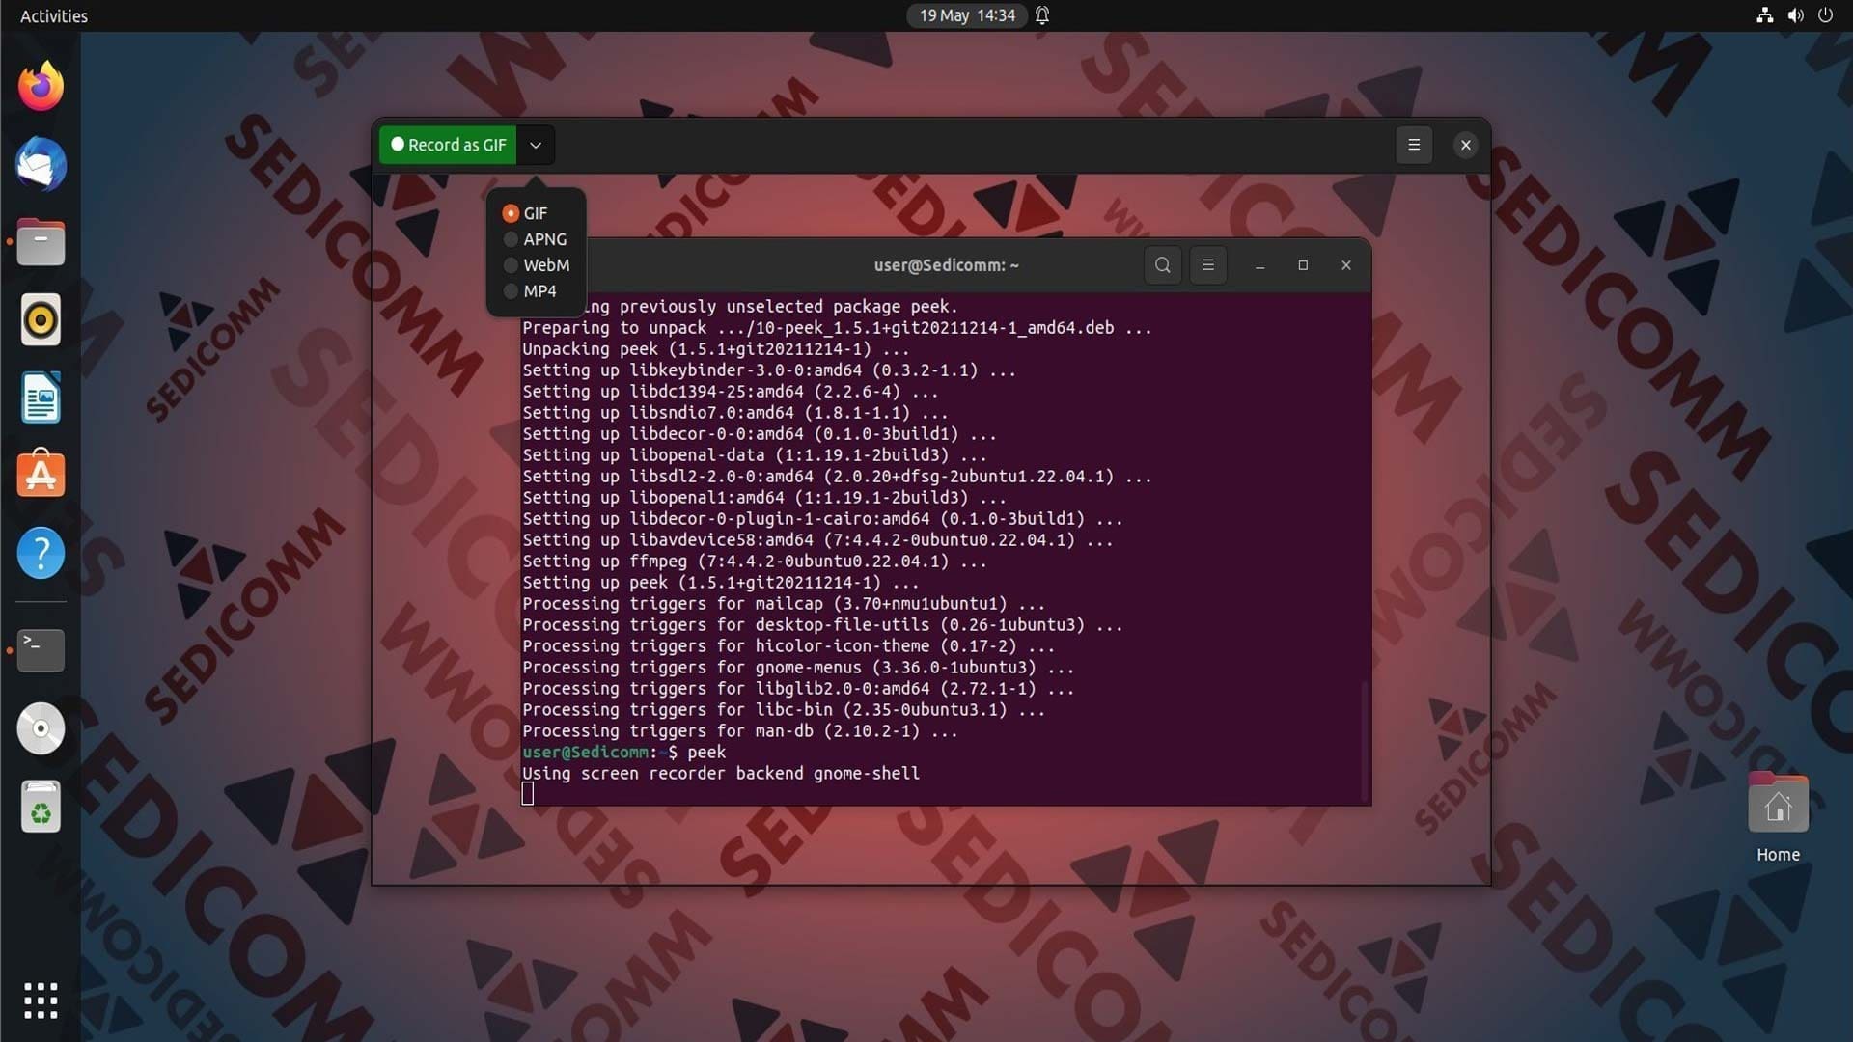Click the 'user@Sedicomm:~$ peek' prompt line
This screenshot has height=1042, width=1853.
pos(623,753)
